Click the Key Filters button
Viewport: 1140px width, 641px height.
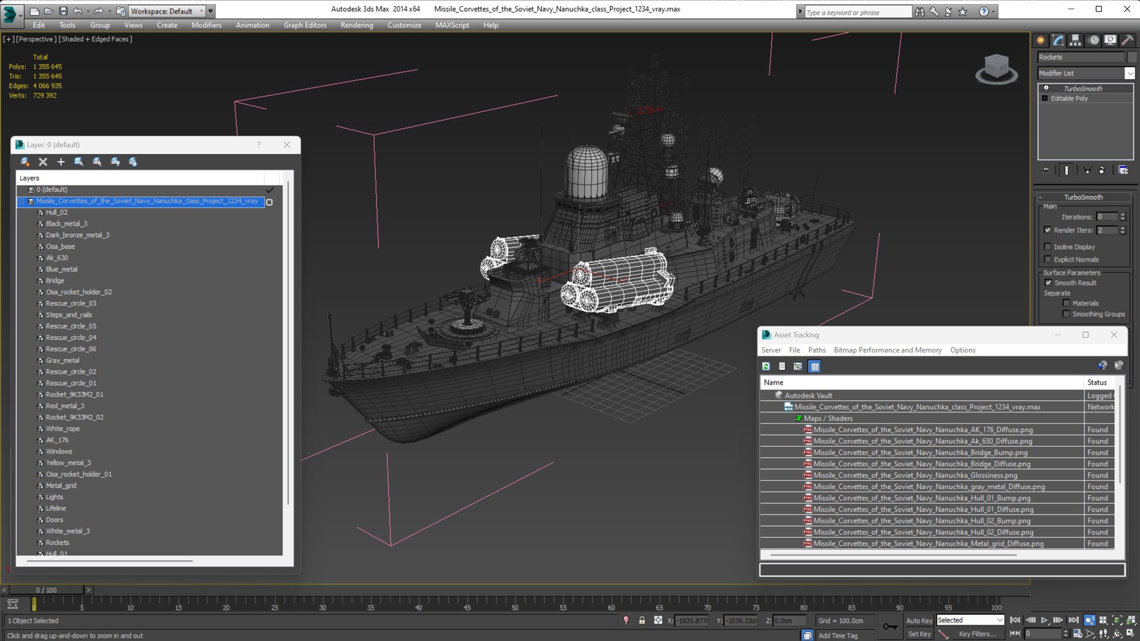click(x=977, y=634)
